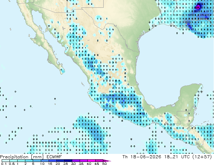214x165 pixels.
Task: Click the '45' legend scale value
Action: coord(97,164)
